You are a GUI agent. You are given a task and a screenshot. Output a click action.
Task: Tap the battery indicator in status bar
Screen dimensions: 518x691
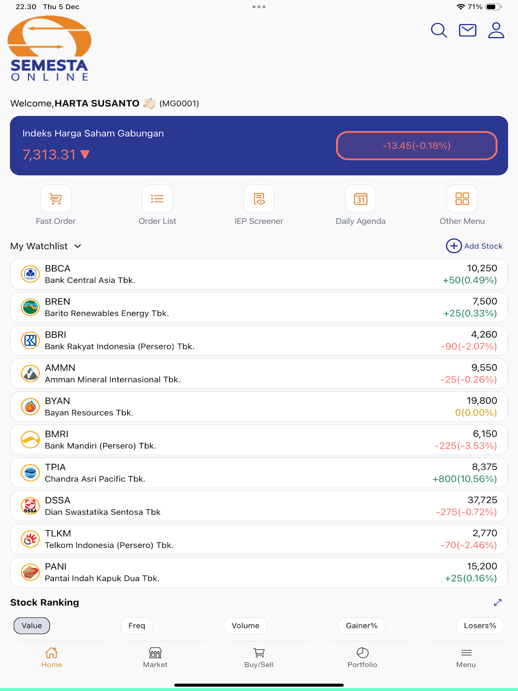coord(493,7)
